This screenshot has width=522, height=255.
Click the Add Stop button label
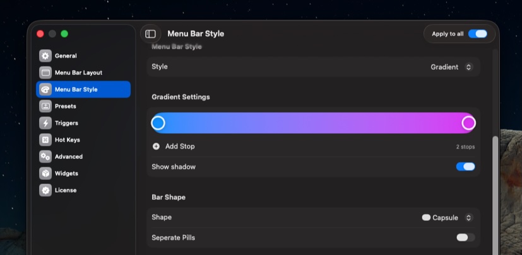click(180, 147)
